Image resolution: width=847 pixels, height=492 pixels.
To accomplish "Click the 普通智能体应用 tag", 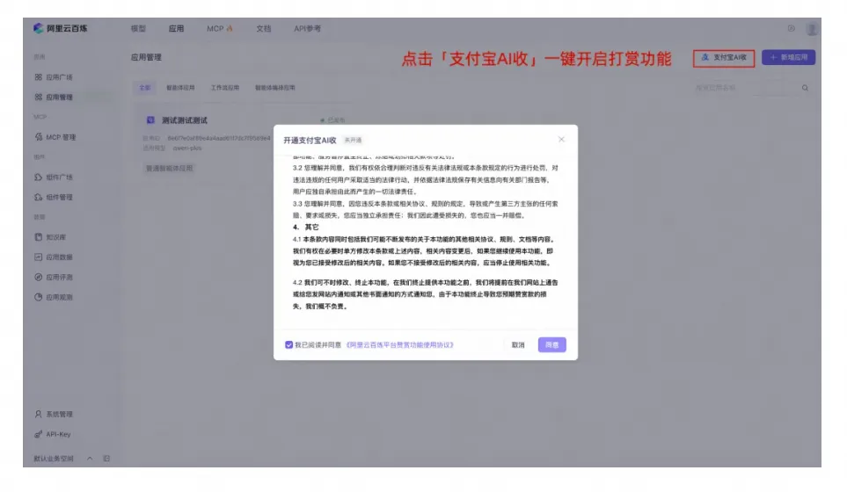I will (x=169, y=168).
